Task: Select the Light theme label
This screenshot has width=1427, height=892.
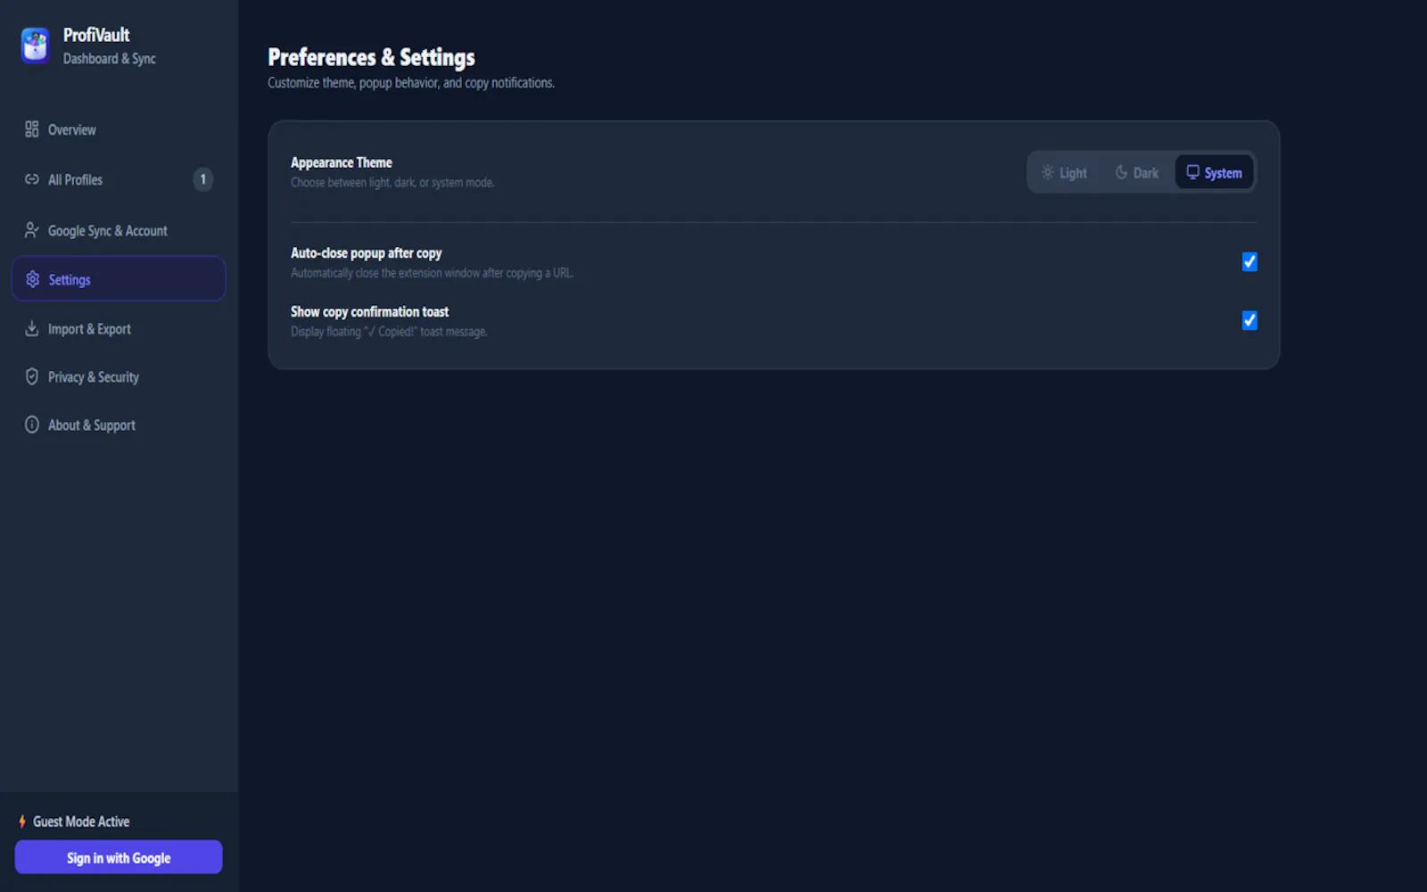Action: click(1073, 173)
